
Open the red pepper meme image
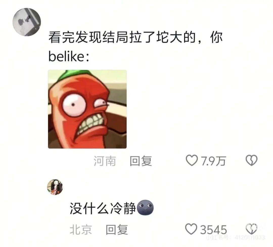87,109
